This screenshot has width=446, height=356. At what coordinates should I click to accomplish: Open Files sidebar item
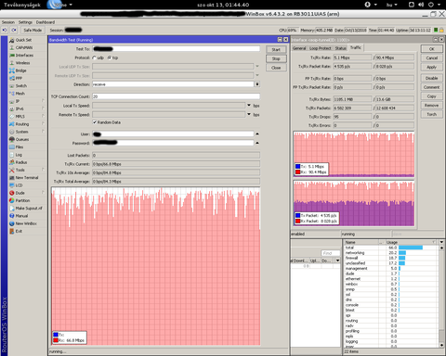(20, 147)
